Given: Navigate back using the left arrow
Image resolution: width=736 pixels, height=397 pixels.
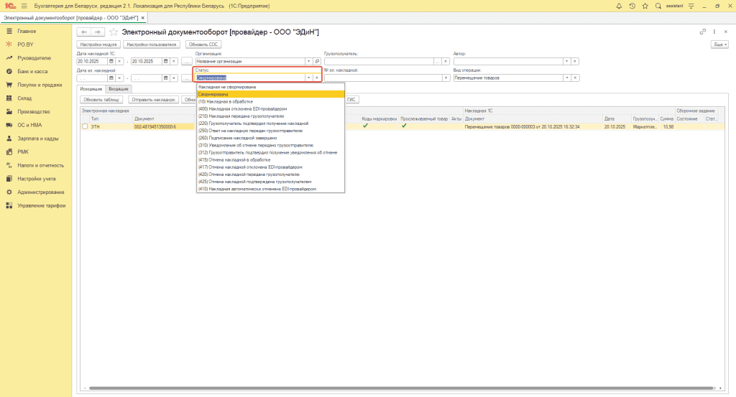Looking at the screenshot, I should pos(83,32).
